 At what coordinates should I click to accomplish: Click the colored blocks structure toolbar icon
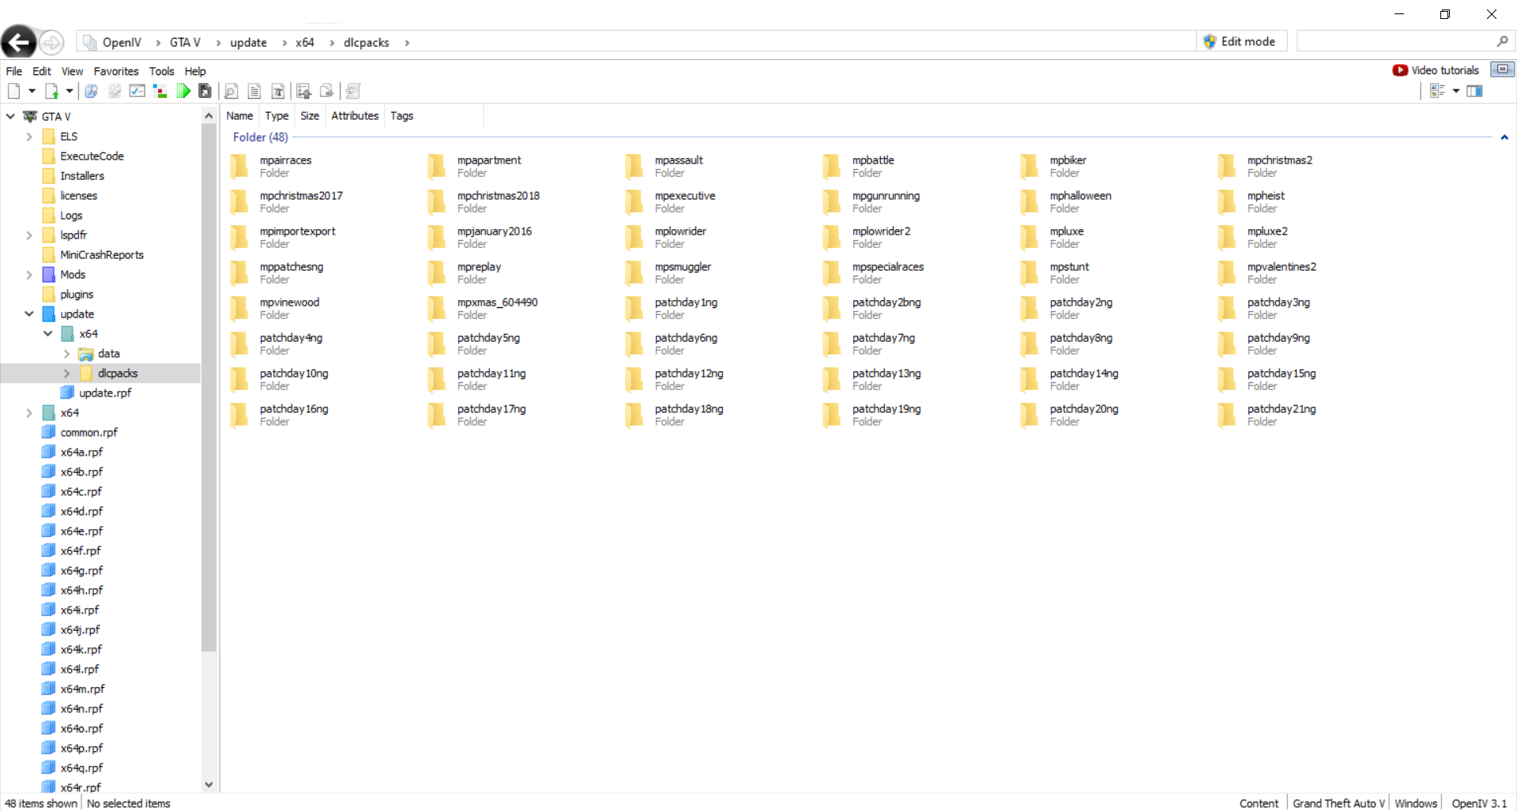pyautogui.click(x=160, y=92)
